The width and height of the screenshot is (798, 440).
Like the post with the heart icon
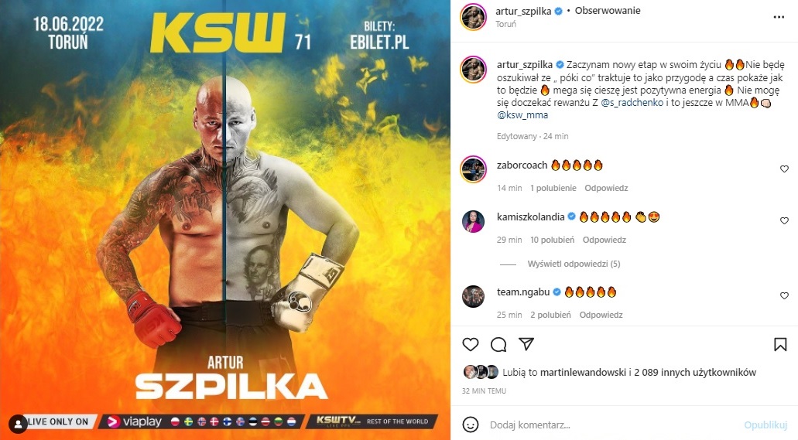coord(471,344)
